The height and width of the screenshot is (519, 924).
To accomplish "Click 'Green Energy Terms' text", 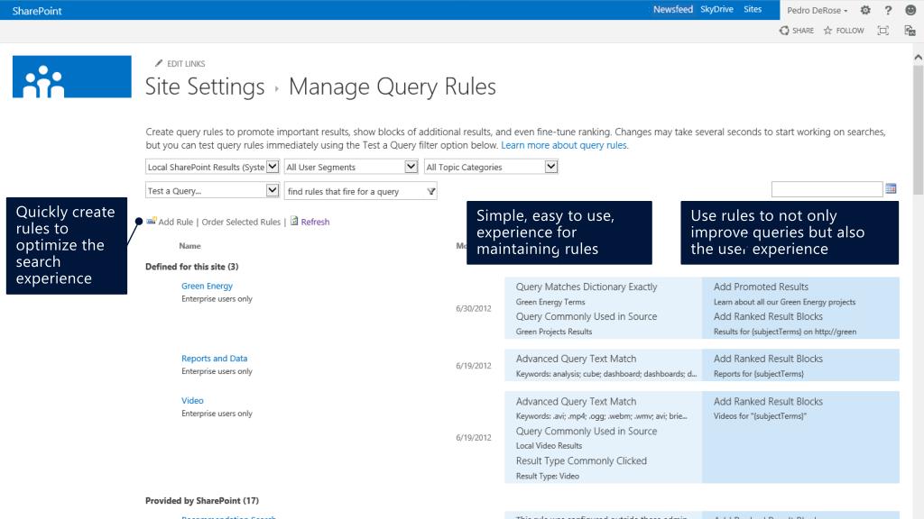I will click(550, 302).
